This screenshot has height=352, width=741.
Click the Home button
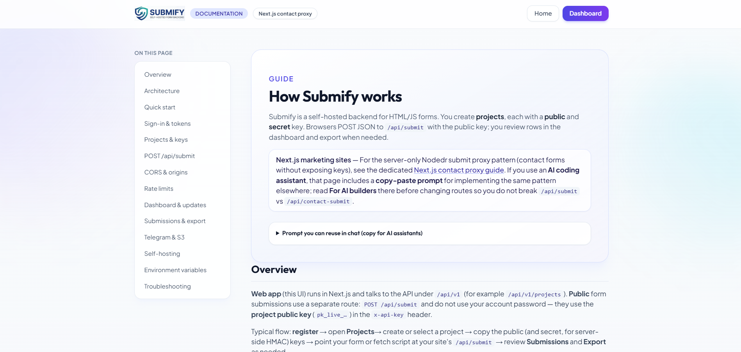click(x=543, y=13)
